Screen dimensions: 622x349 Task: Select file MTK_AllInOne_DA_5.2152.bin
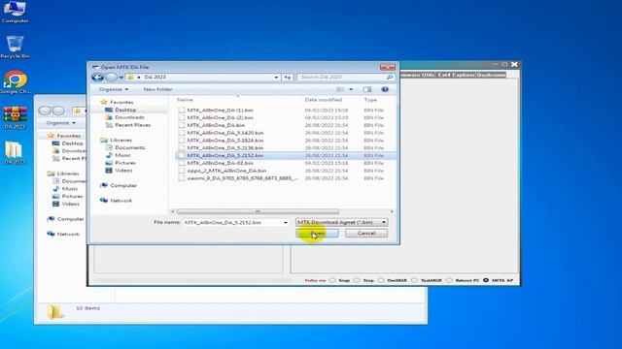(225, 155)
